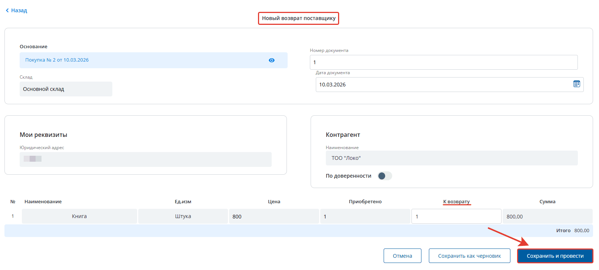Screen dimensions: 599x270
Task: Click the ТОО "Локо" contractor name field
Action: pos(451,158)
